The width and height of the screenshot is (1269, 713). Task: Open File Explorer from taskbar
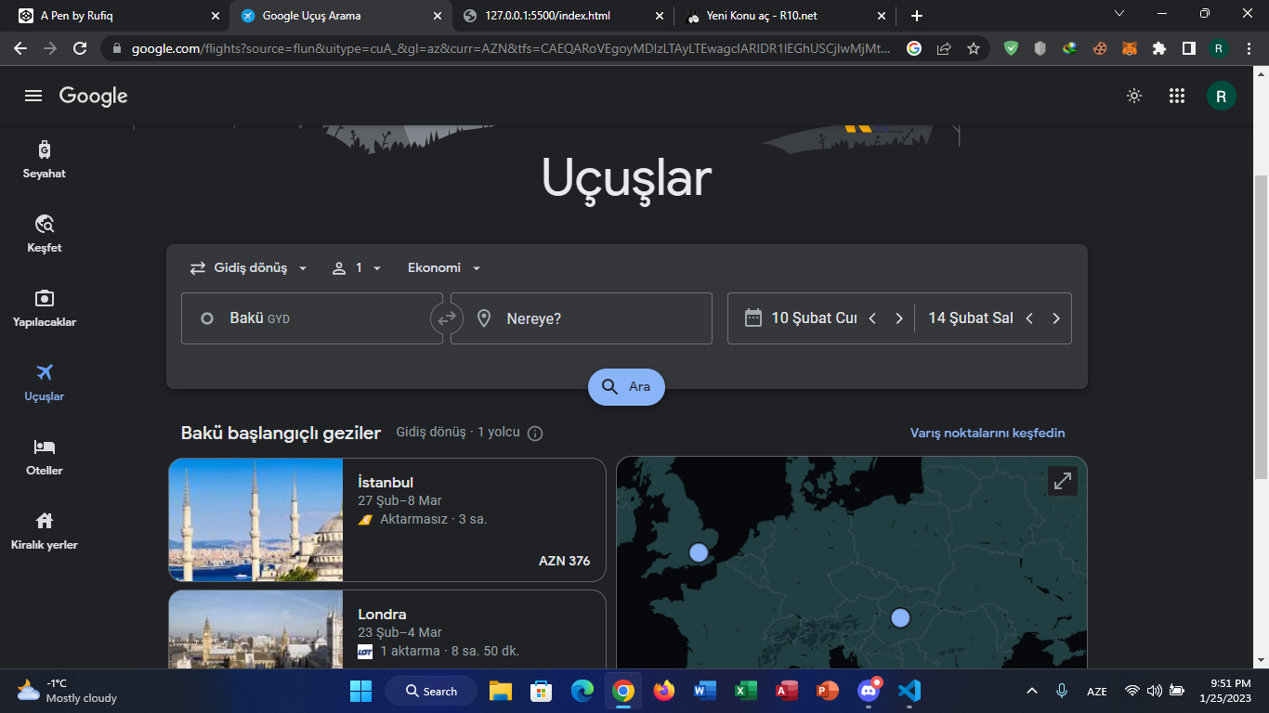coord(501,691)
